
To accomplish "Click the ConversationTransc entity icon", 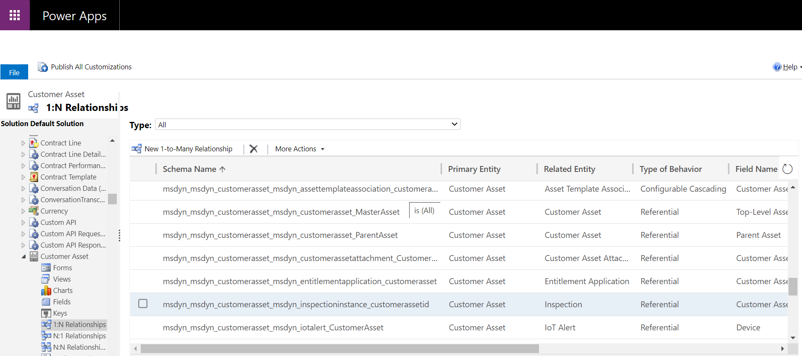I will [34, 199].
